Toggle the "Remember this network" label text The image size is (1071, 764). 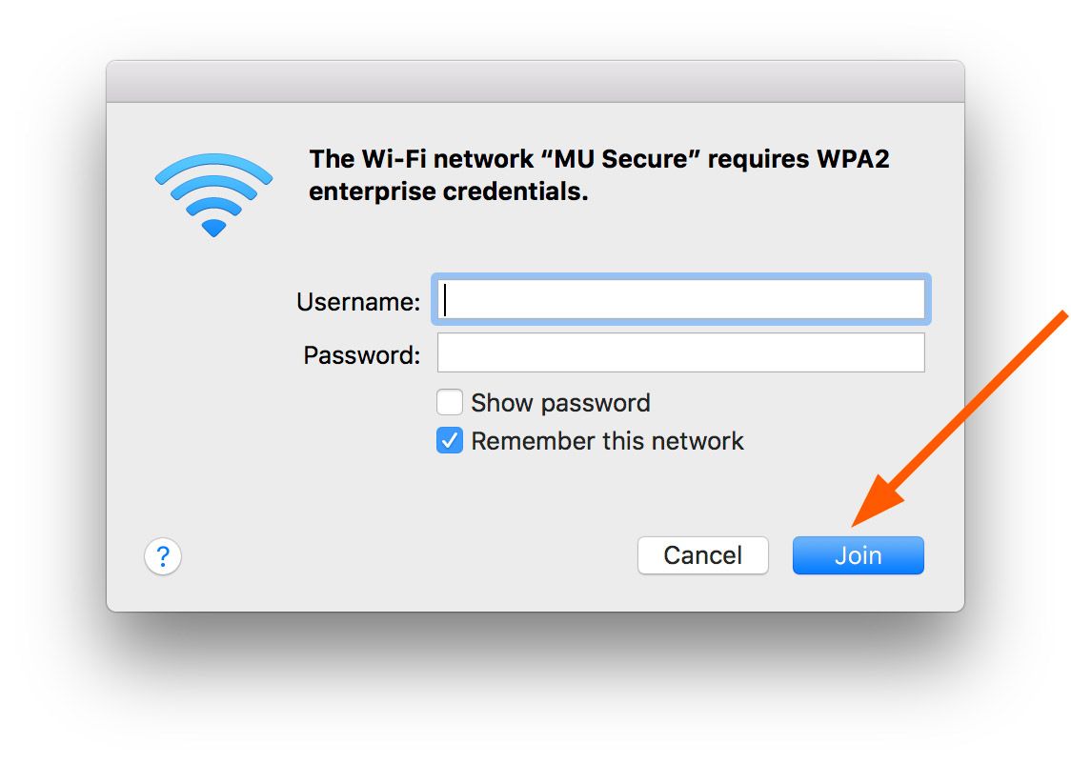click(x=607, y=441)
